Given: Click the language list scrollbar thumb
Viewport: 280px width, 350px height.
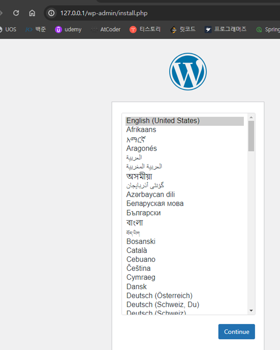Looking at the screenshot, I should coord(251,136).
